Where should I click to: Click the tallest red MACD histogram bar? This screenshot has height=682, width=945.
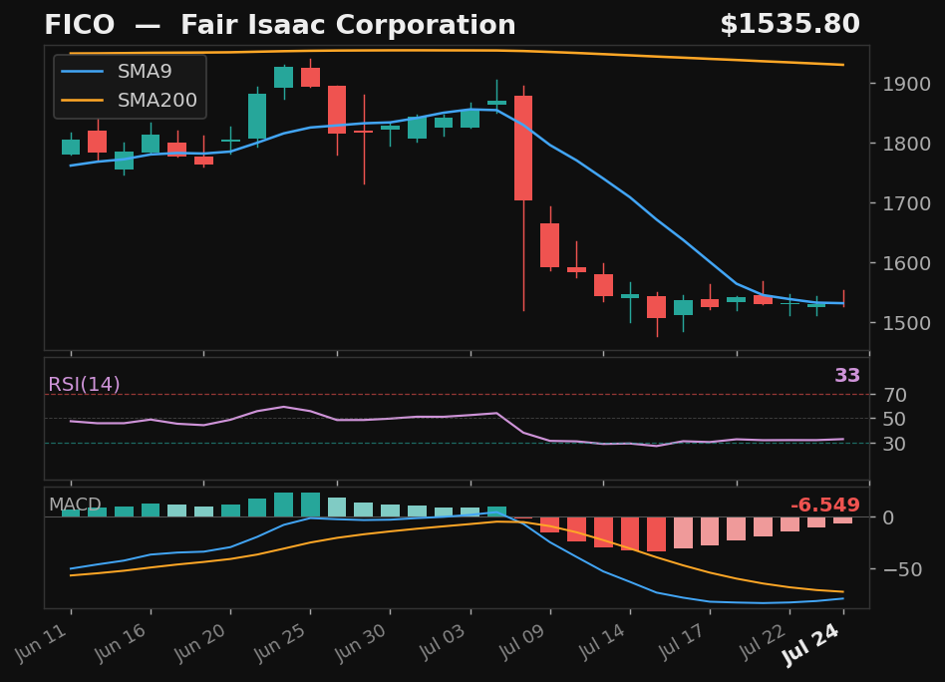(x=656, y=534)
